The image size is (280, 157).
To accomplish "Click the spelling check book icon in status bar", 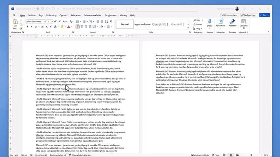I will (x=31, y=155).
